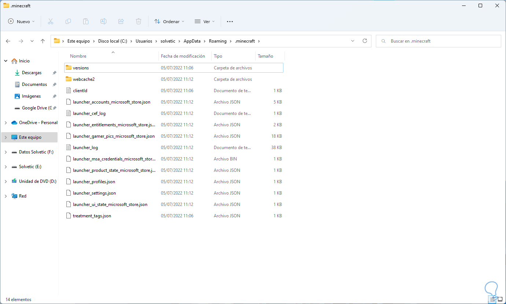Refresh the current folder view
The width and height of the screenshot is (506, 304).
click(x=364, y=41)
